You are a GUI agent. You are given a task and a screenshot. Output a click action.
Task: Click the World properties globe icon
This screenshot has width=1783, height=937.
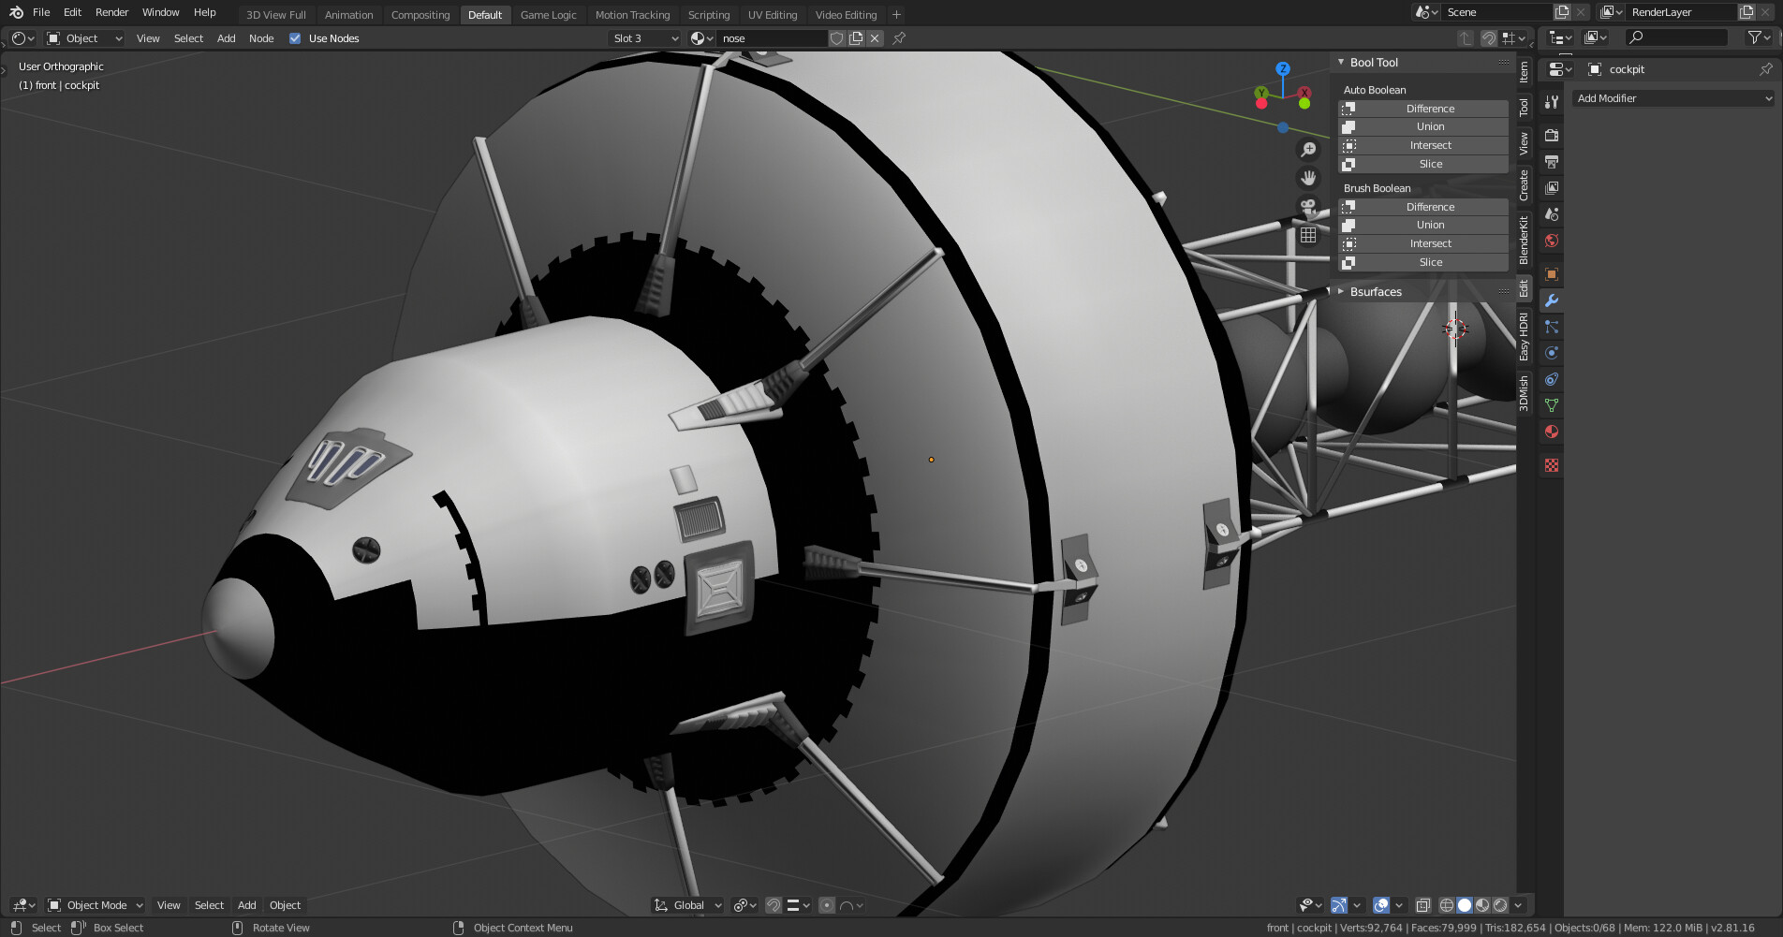(1552, 241)
